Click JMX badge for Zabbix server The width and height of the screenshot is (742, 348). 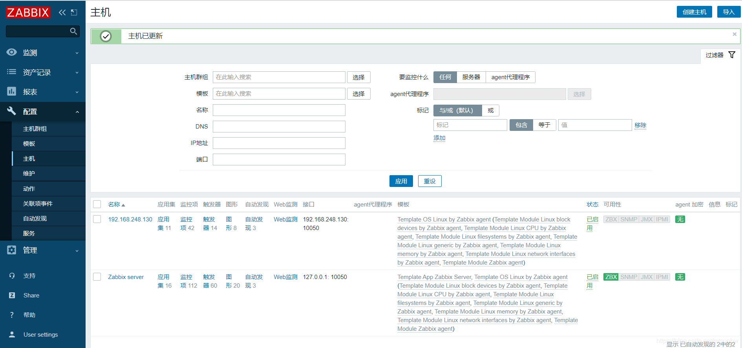pyautogui.click(x=647, y=277)
